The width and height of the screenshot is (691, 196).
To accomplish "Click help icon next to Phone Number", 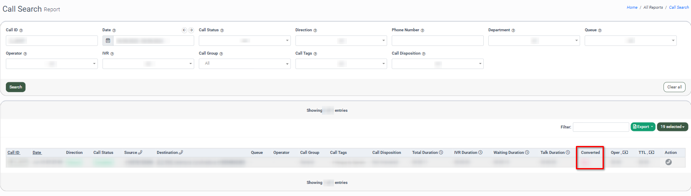I will (422, 30).
